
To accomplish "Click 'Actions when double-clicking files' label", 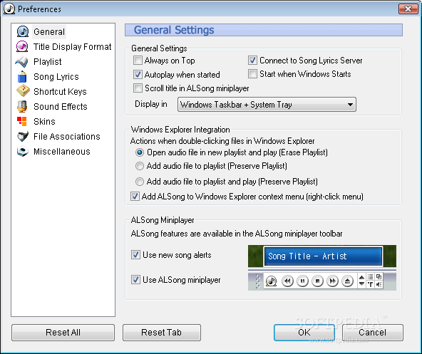I will pos(222,141).
